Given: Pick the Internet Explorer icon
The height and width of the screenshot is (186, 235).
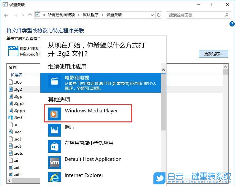Looking at the screenshot, I should (55, 177).
